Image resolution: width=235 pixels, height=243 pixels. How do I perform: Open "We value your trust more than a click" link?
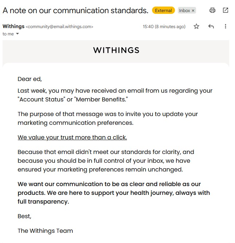(x=72, y=137)
